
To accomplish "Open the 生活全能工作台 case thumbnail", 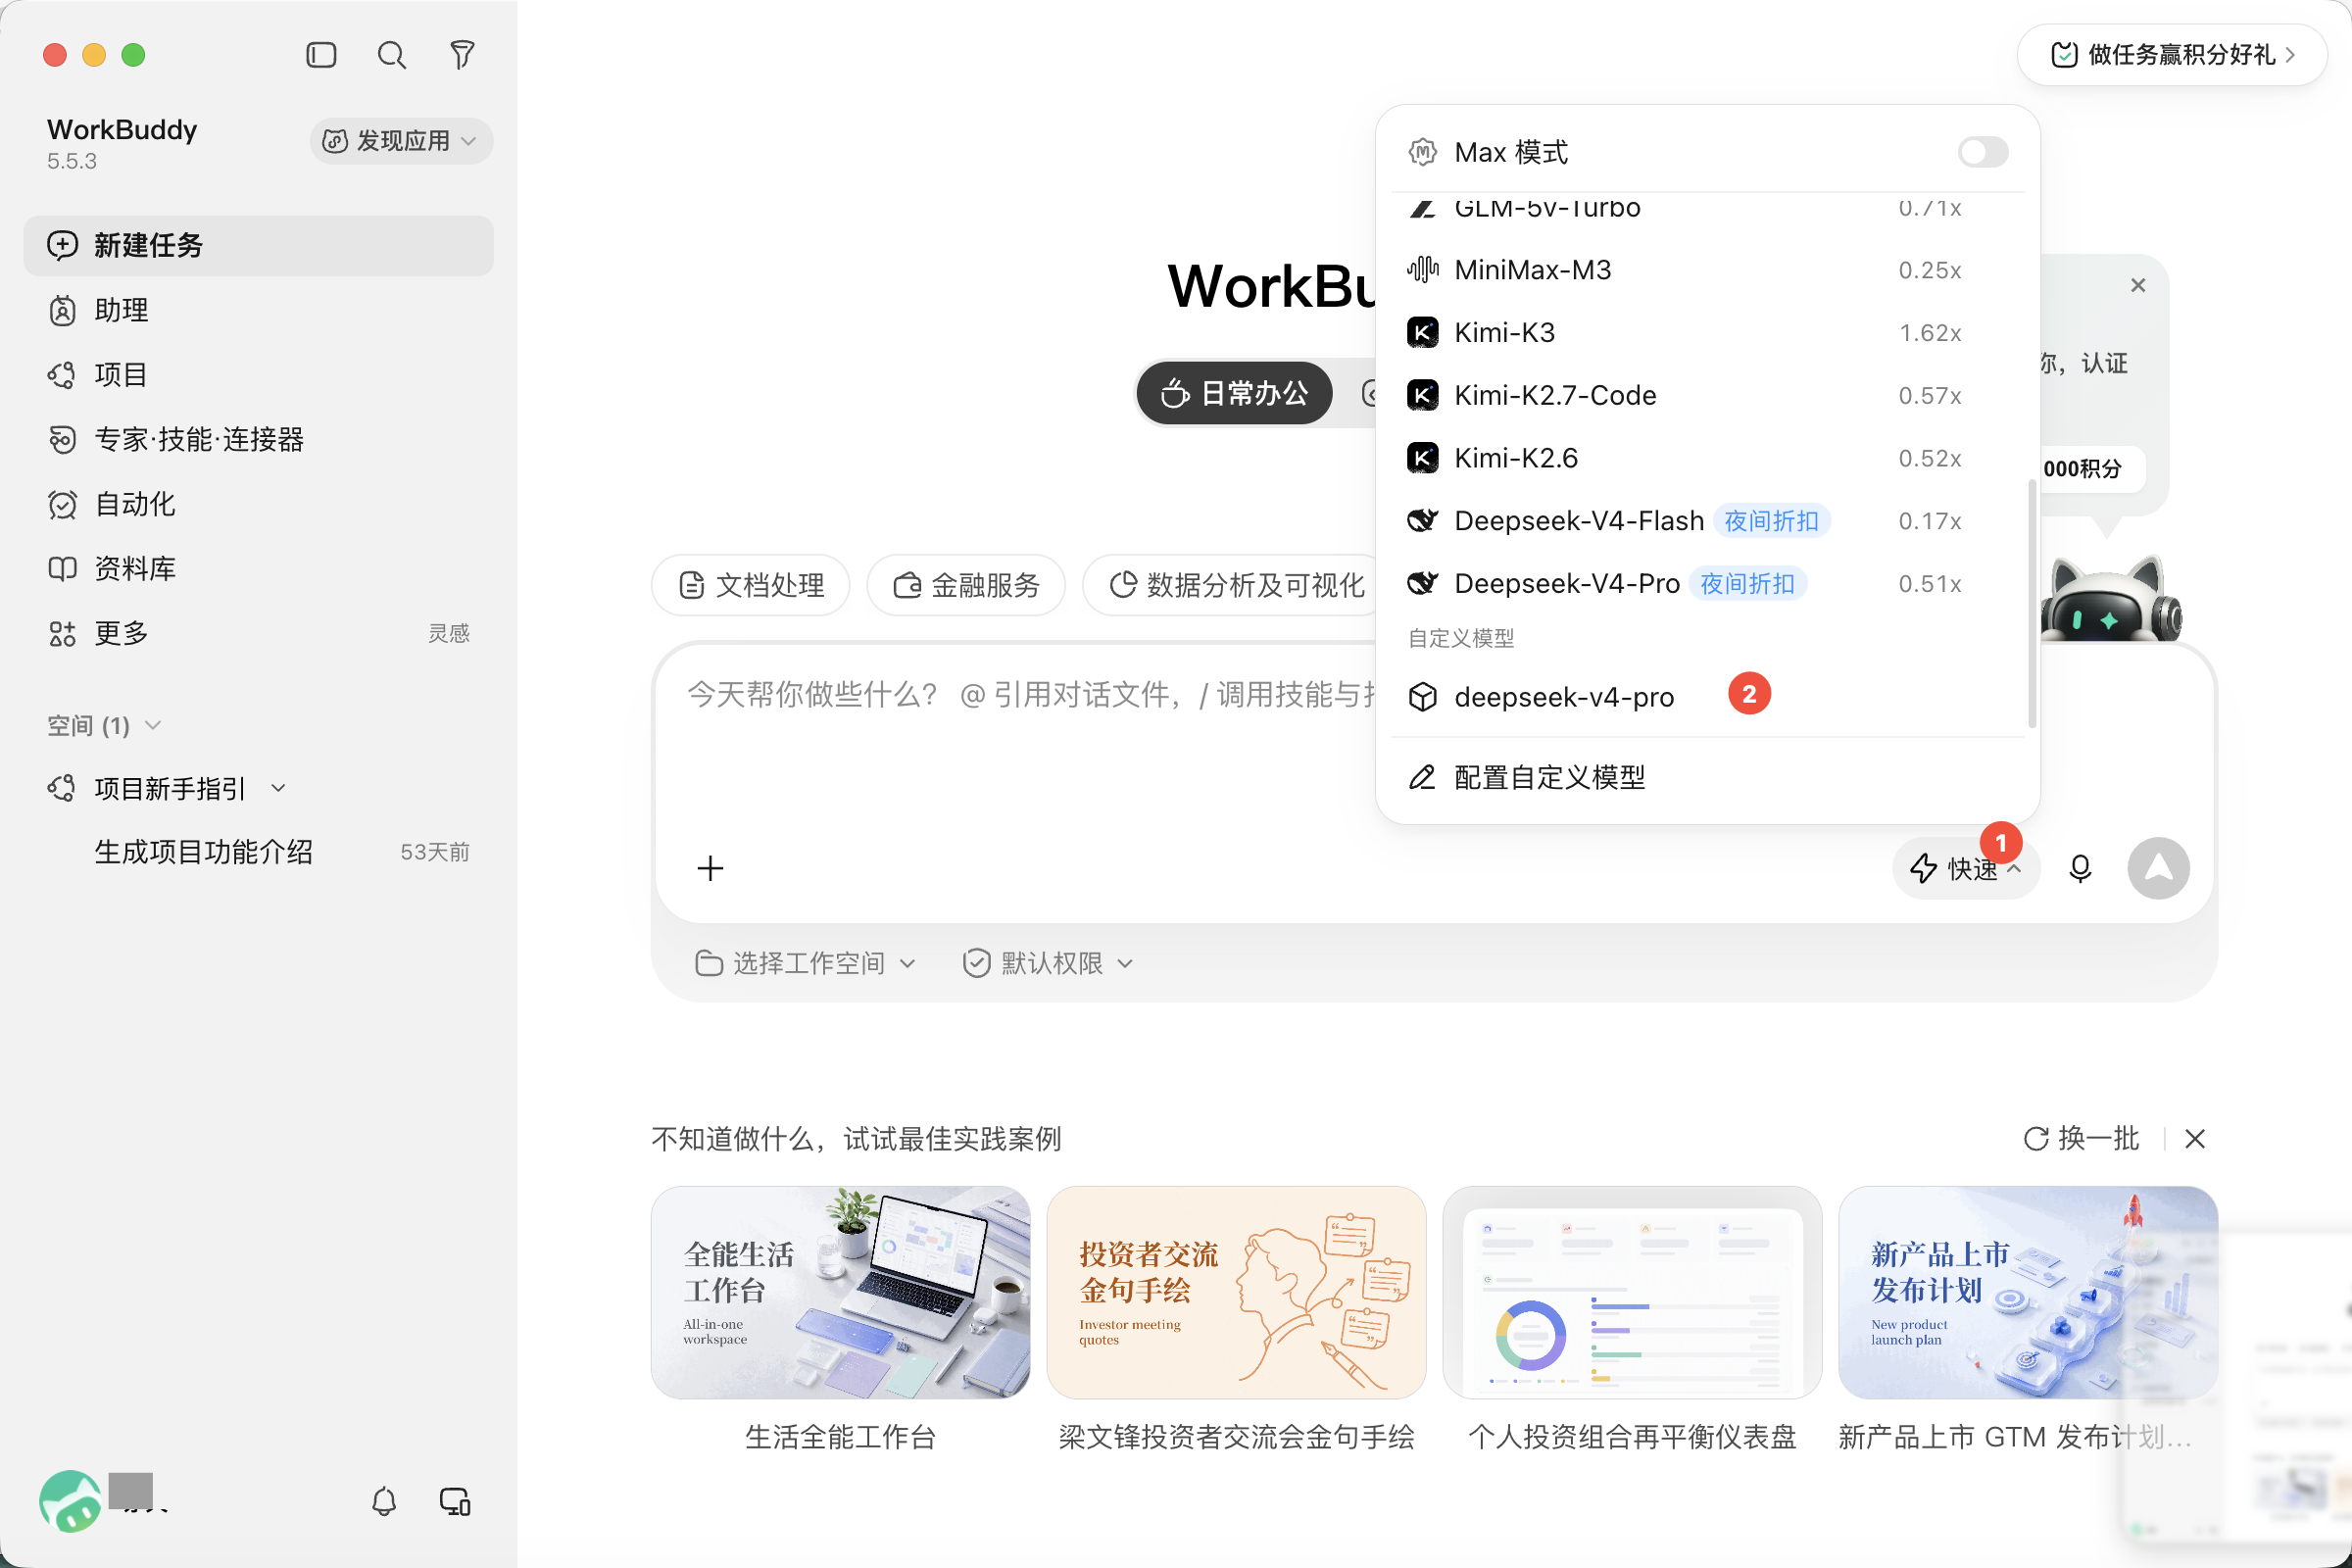I will click(840, 1292).
